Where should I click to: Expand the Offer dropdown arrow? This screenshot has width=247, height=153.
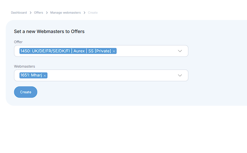[180, 51]
